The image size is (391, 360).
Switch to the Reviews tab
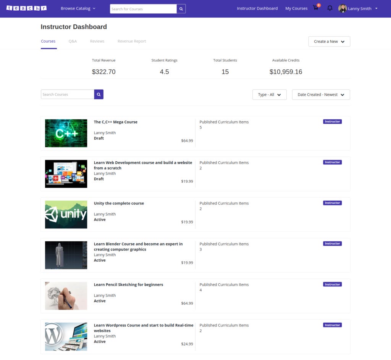pyautogui.click(x=97, y=41)
